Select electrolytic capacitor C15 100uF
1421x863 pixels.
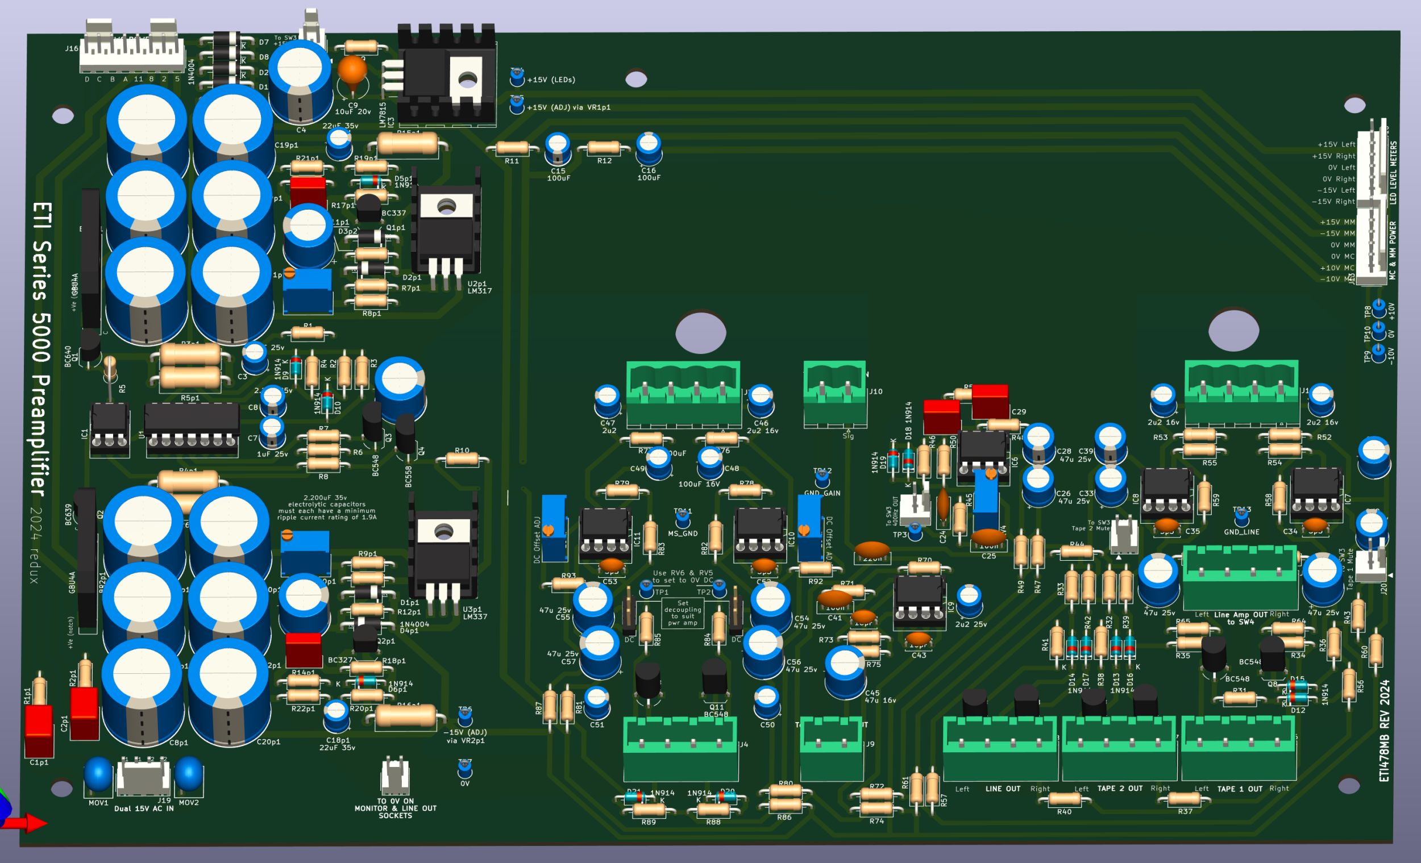(556, 148)
